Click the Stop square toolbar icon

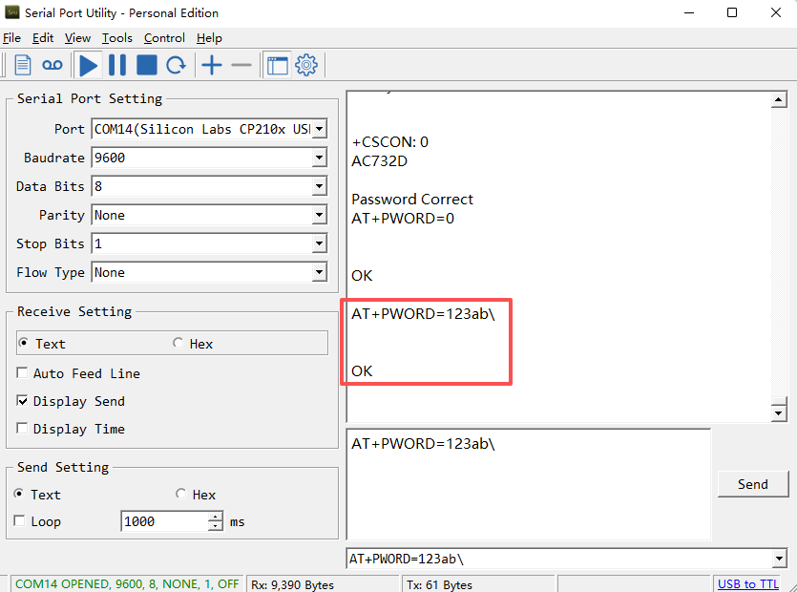147,65
